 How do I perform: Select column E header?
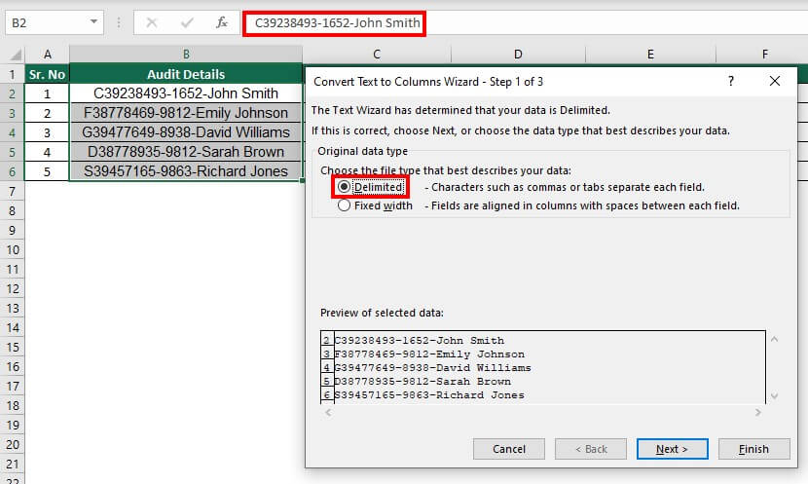pyautogui.click(x=650, y=55)
